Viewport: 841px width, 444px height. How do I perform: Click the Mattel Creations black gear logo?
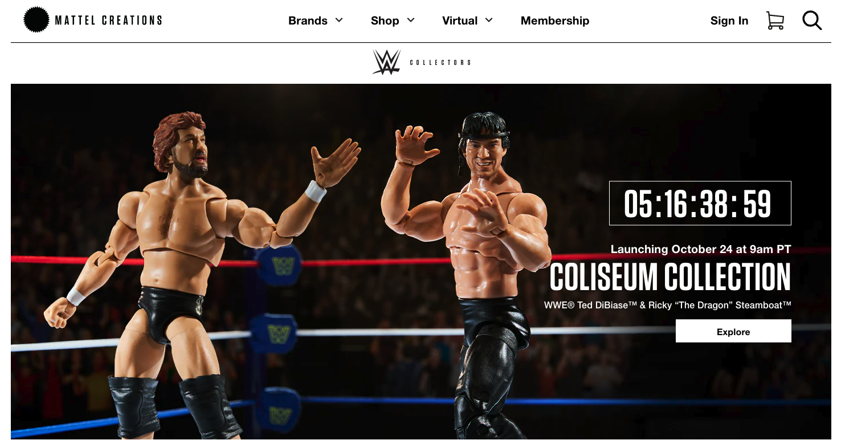(x=36, y=20)
